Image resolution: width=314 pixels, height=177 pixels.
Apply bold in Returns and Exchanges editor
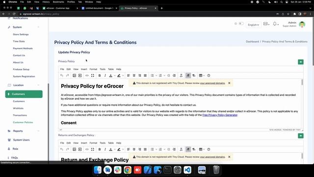click(x=100, y=149)
